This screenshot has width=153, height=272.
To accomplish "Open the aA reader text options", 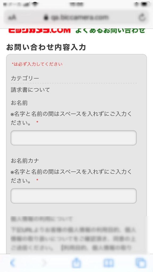I will [x=12, y=18].
